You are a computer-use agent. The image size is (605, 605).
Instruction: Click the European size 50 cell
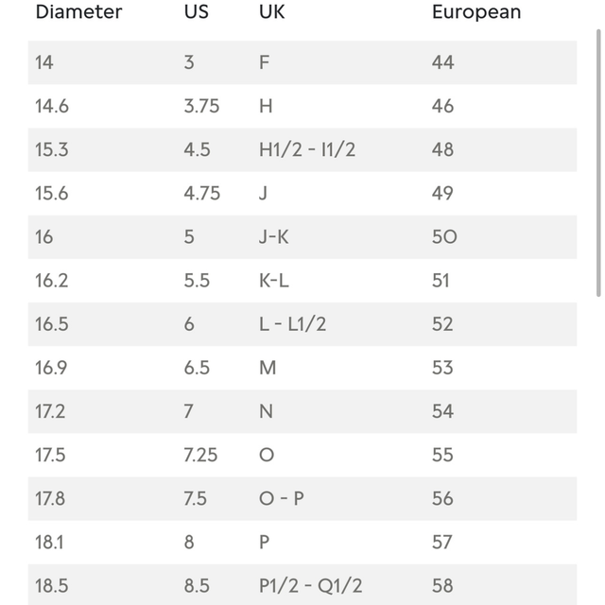click(444, 237)
